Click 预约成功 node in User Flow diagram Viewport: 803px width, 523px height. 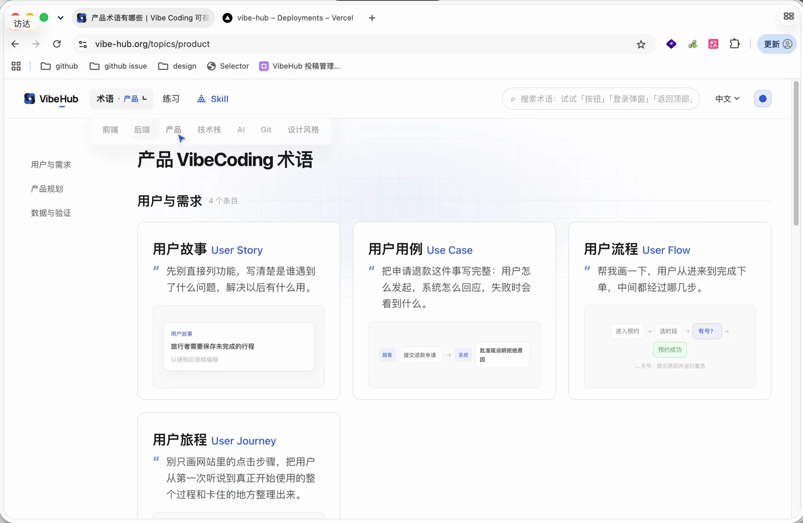pos(670,350)
